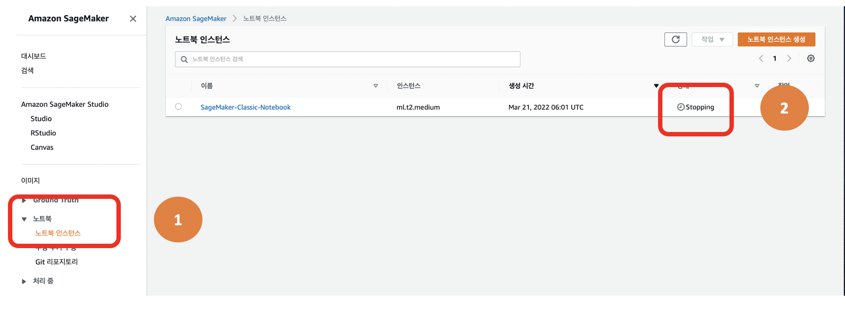Click the magnifier icon in the search box
This screenshot has width=845, height=315.
pyautogui.click(x=184, y=59)
